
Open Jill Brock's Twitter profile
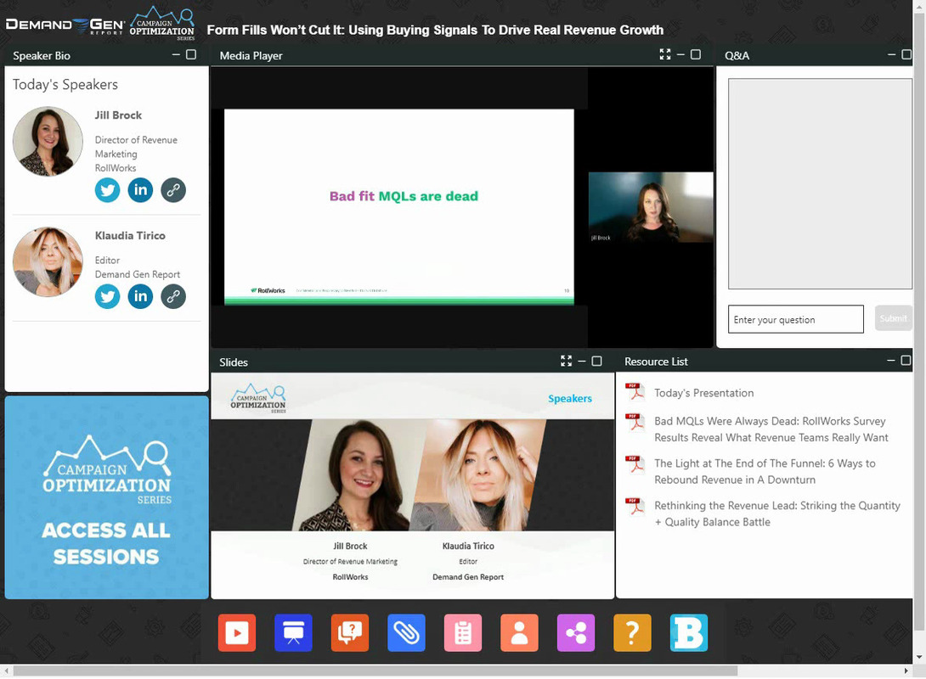pos(107,190)
